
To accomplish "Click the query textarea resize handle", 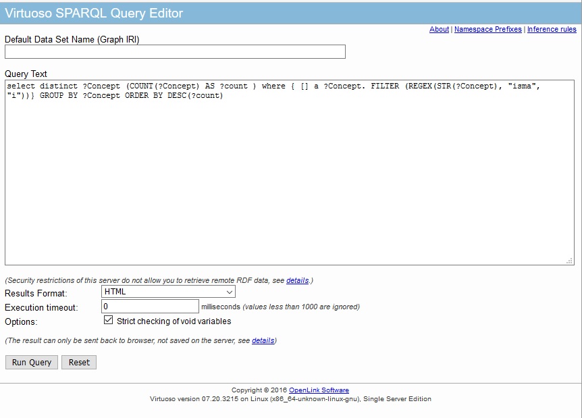I will [x=569, y=261].
